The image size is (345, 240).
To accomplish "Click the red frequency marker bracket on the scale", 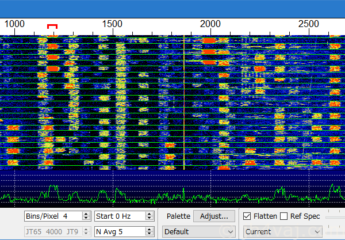I will [x=52, y=26].
